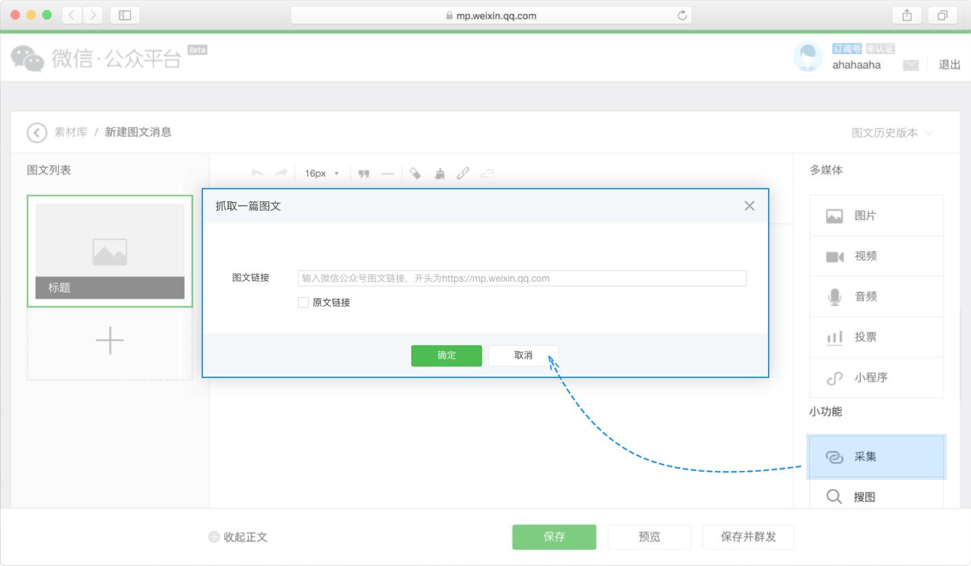The image size is (971, 566).
Task: Select the 视频 video media icon
Action: (x=865, y=256)
